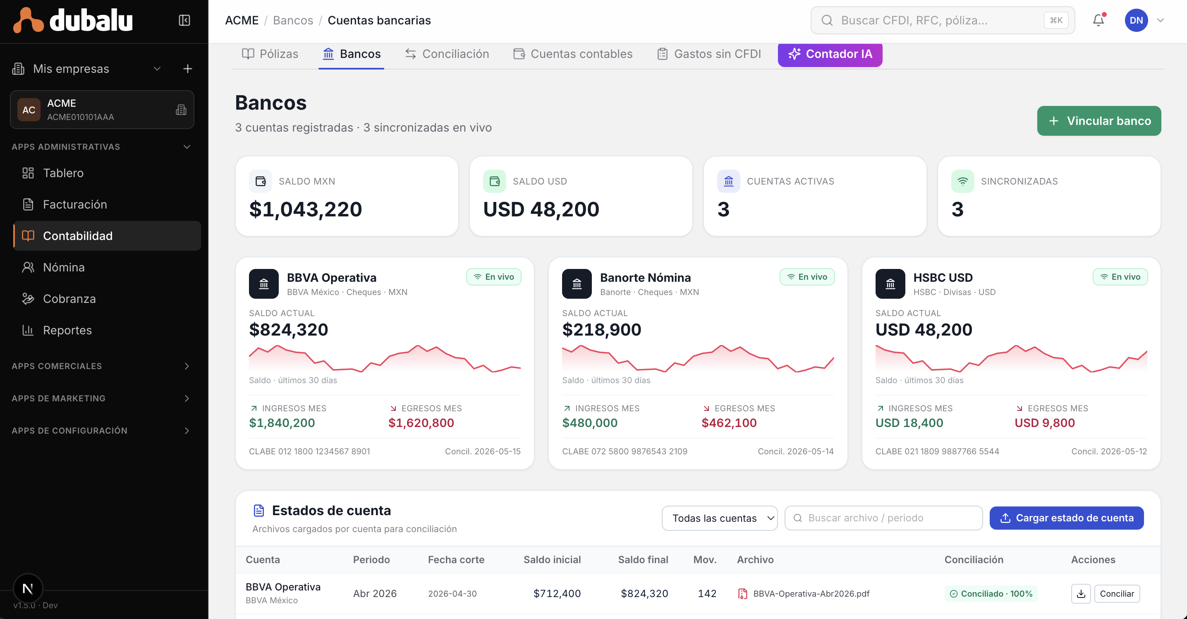Click the PDF file icon for BBVA statement
This screenshot has width=1187, height=619.
pos(743,594)
